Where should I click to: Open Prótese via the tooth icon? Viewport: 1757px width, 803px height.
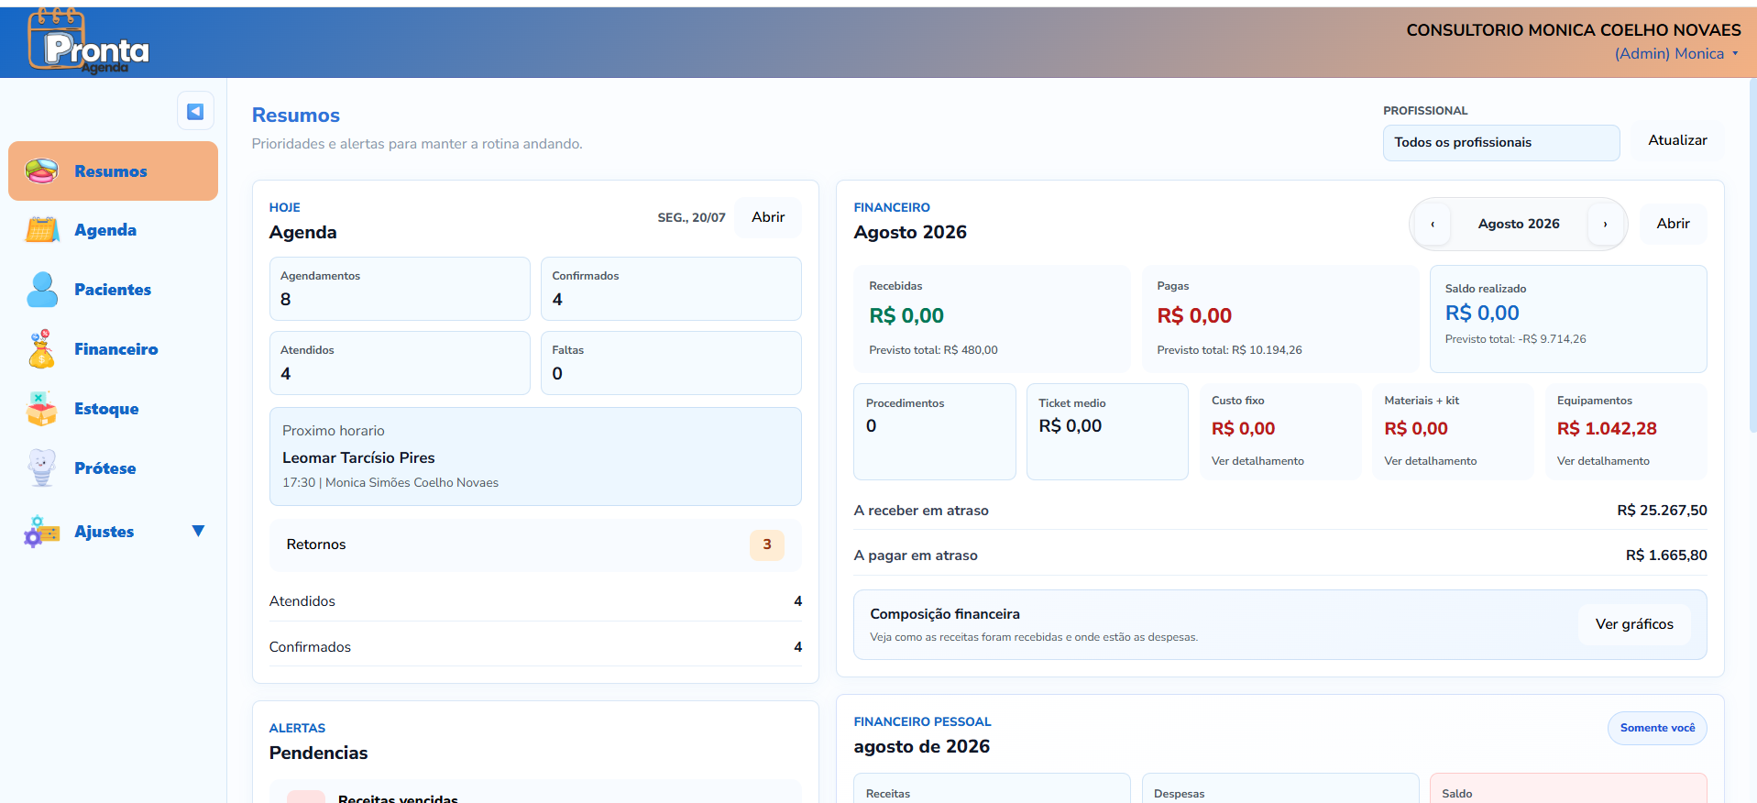(x=42, y=467)
